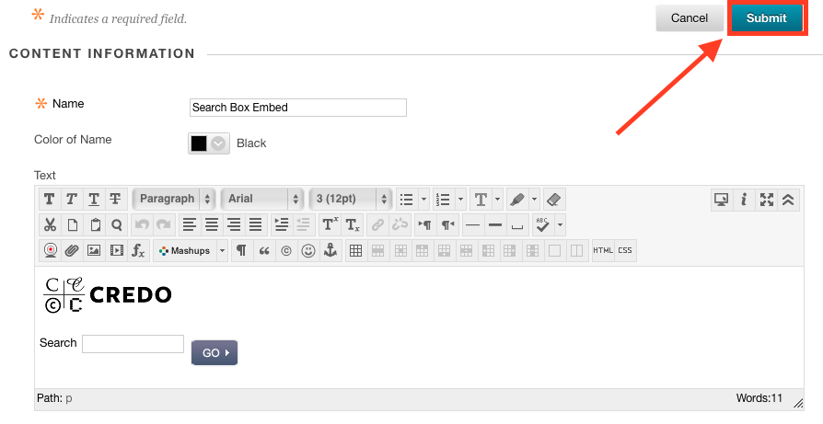Click the Cancel button
Image resolution: width=823 pixels, height=424 pixels.
click(690, 17)
